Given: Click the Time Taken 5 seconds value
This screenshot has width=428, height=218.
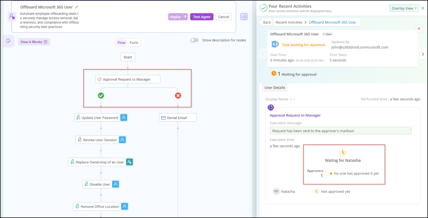Looking at the screenshot, I should pyautogui.click(x=338, y=60).
